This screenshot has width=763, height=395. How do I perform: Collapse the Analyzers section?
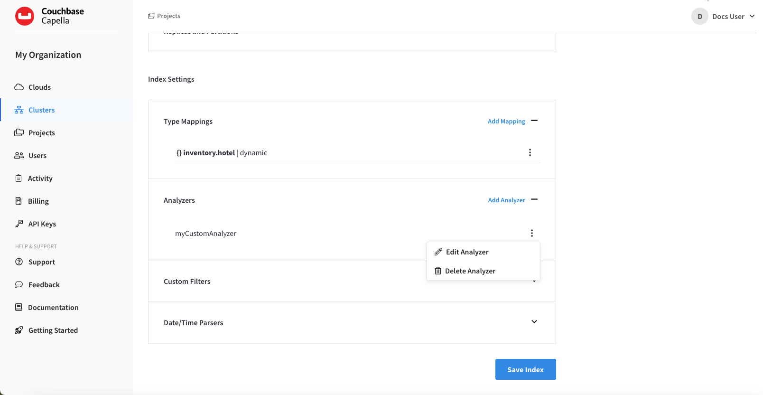tap(534, 199)
